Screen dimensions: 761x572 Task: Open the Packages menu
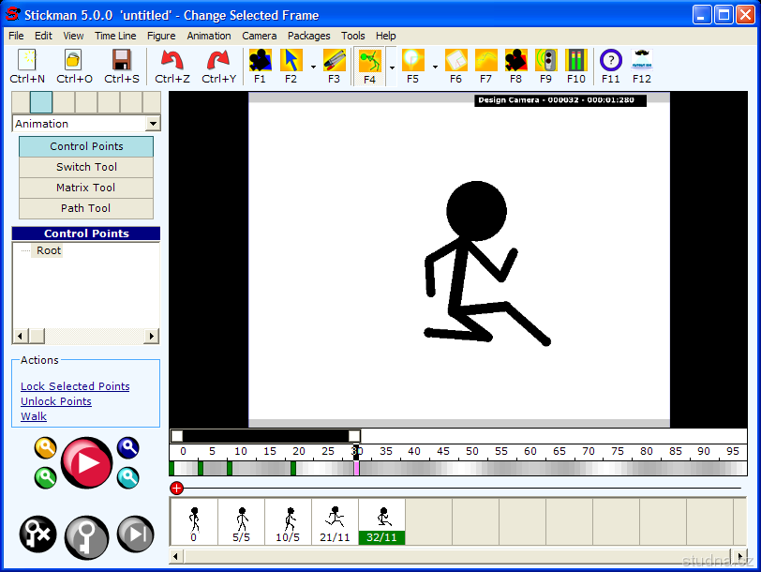(308, 36)
